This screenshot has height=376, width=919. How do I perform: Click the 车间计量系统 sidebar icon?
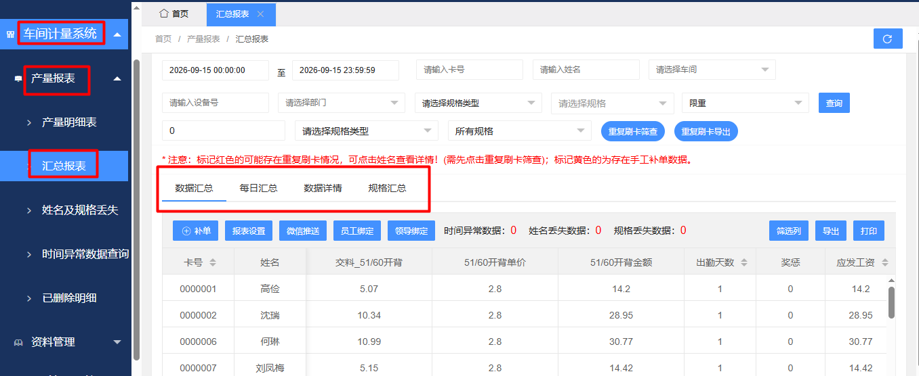coord(10,34)
